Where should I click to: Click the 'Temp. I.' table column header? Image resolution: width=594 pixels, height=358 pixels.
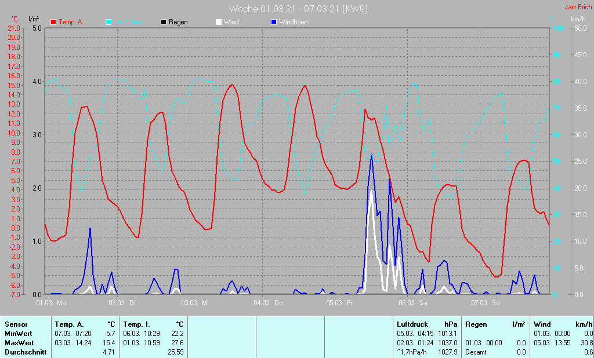(137, 324)
